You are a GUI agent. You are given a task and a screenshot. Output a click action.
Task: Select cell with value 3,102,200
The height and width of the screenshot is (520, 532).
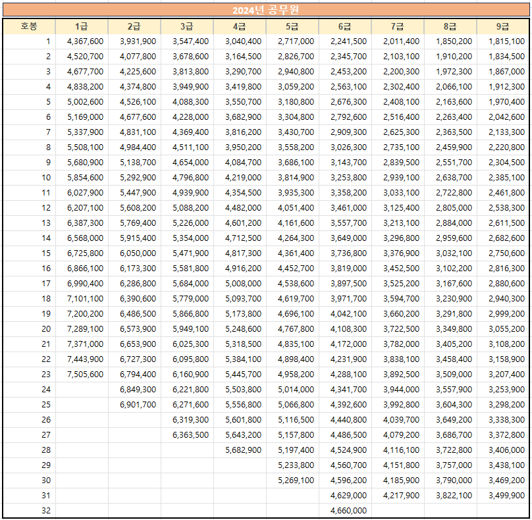(450, 269)
